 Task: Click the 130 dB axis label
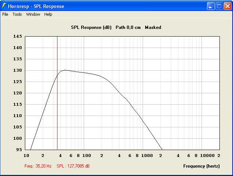18,70
